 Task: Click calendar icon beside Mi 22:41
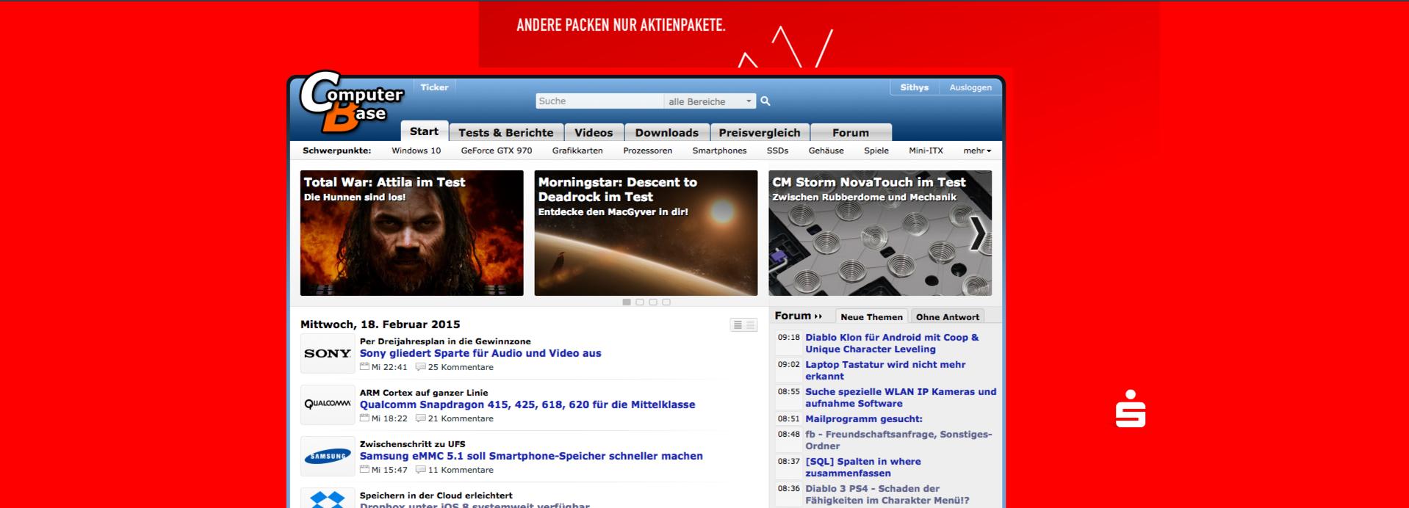point(364,366)
